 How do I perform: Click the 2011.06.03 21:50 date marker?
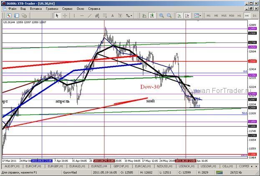[186, 161]
